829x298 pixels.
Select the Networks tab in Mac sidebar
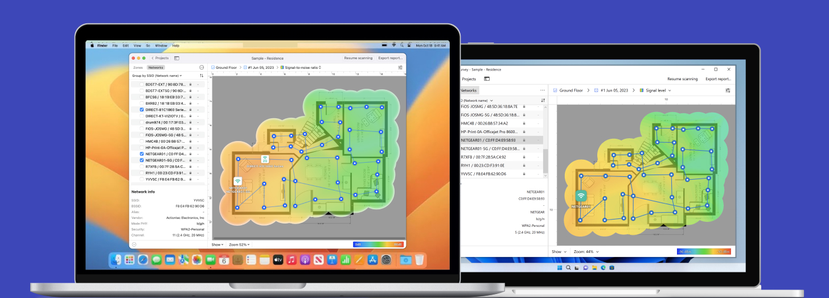156,67
